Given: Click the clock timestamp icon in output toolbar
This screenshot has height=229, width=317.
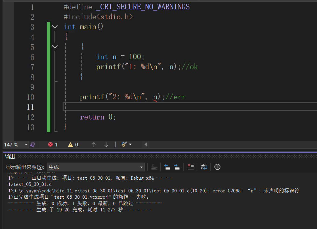Looking at the screenshot, I should [x=217, y=167].
